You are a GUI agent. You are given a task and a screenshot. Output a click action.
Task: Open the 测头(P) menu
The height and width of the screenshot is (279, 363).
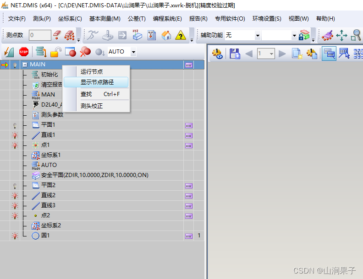coord(42,19)
